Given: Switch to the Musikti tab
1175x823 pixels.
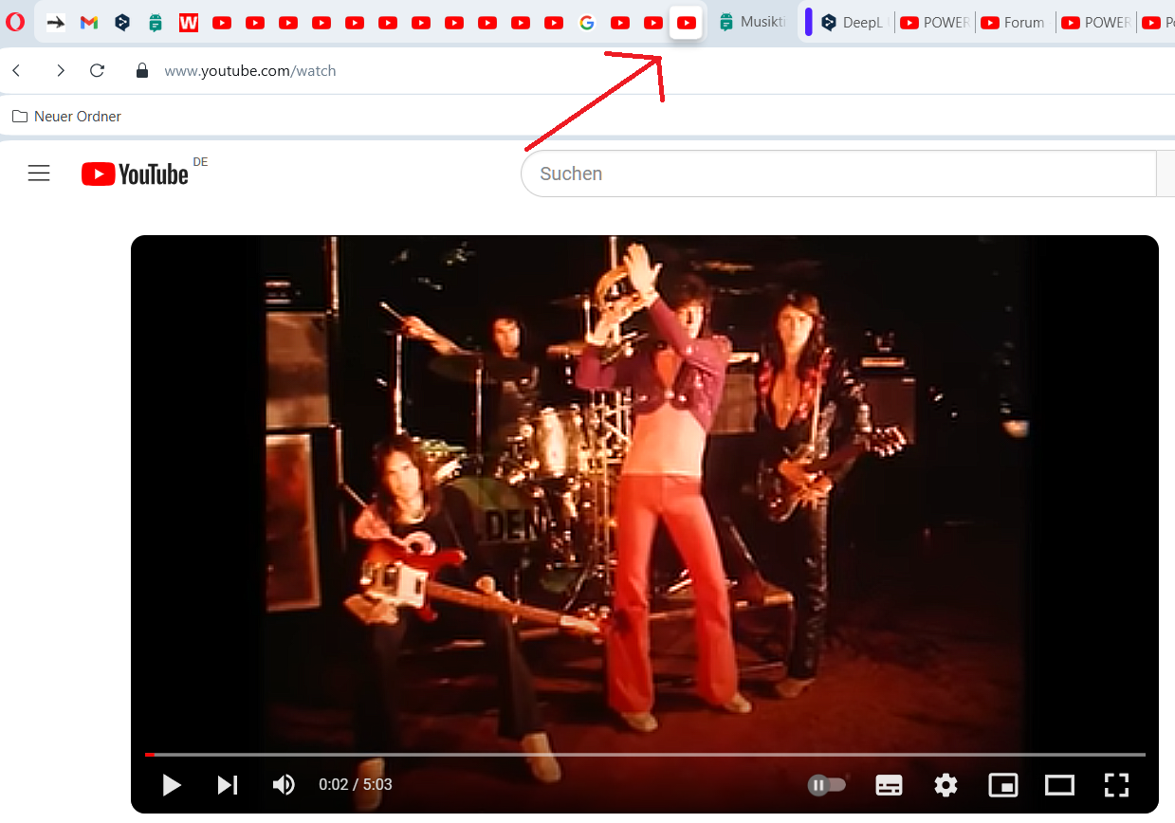Looking at the screenshot, I should [754, 23].
